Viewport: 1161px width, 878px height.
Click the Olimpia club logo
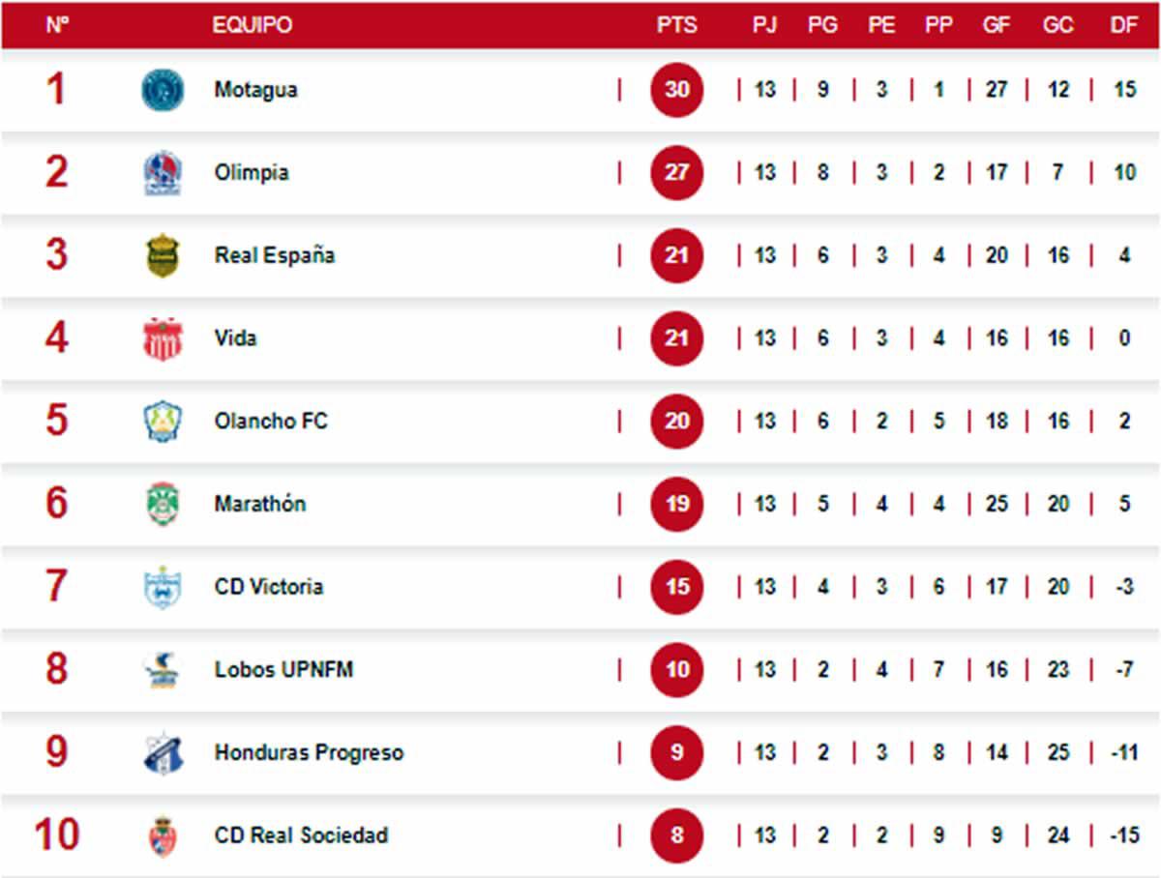click(x=163, y=173)
